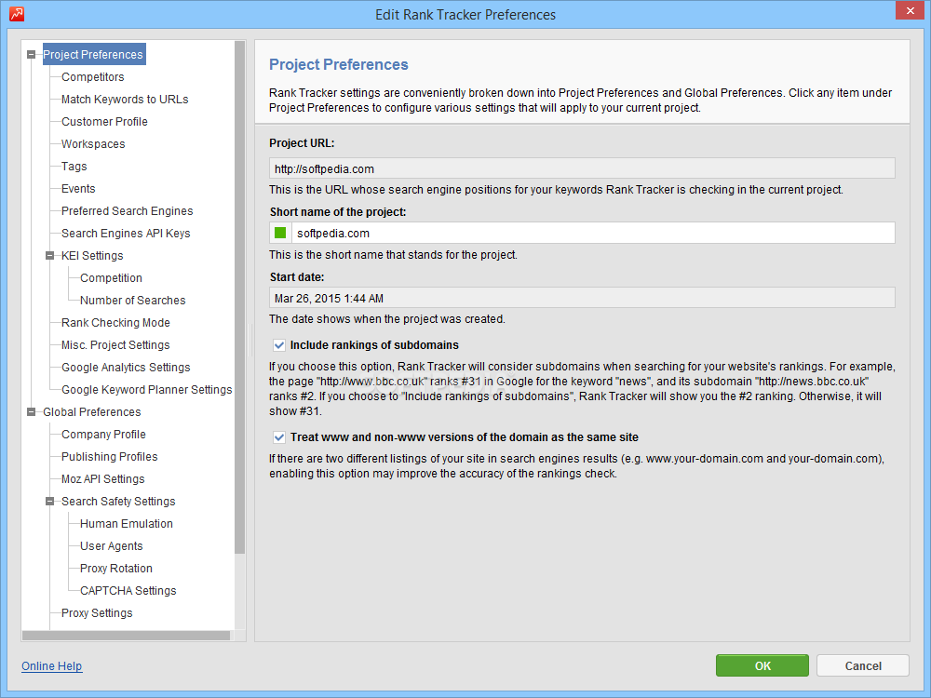Open Google Keyword Planner Settings
Image resolution: width=931 pixels, height=698 pixels.
(147, 390)
